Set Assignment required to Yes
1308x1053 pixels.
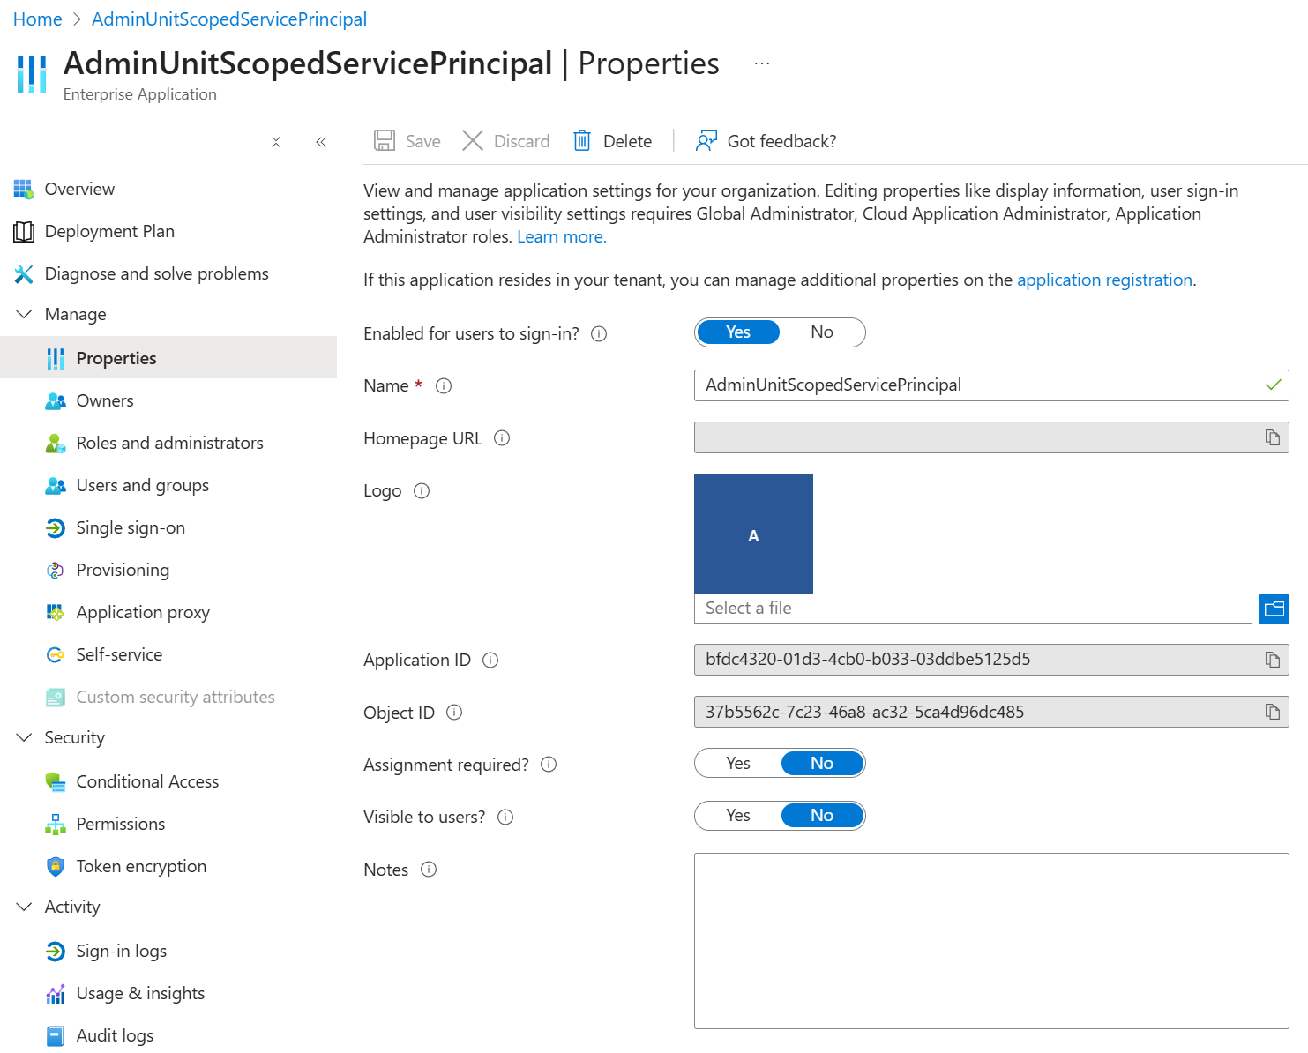coord(738,764)
